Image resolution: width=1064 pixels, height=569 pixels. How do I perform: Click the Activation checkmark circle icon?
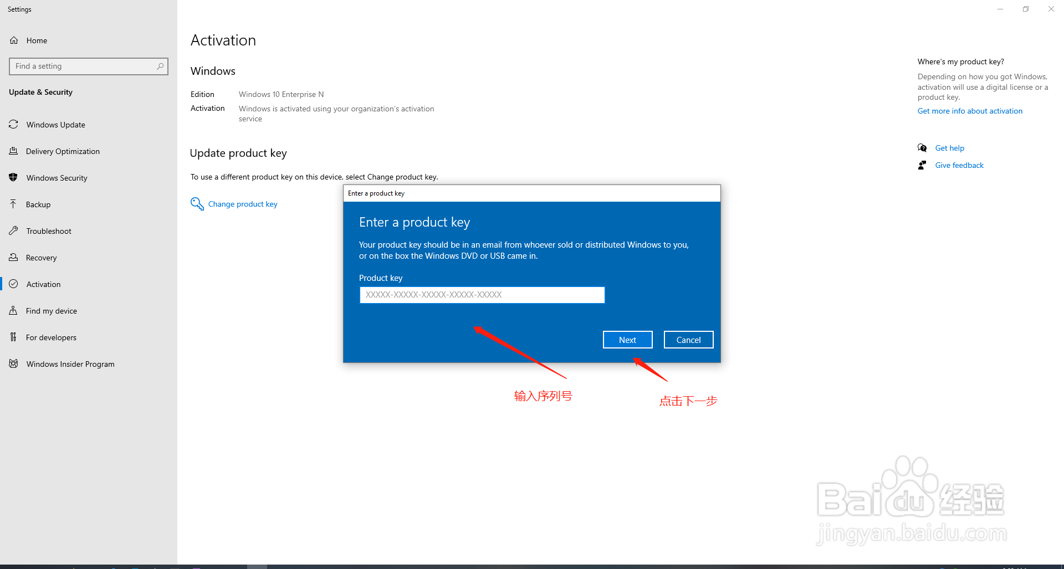coord(13,284)
